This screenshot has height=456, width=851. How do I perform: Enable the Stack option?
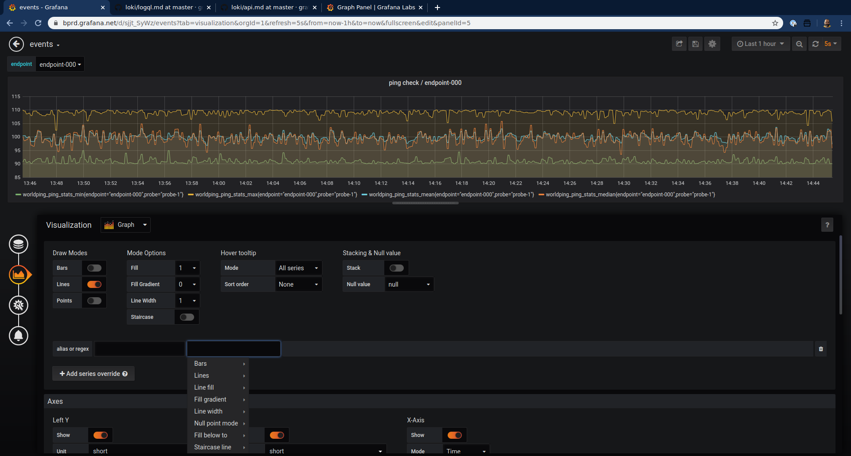(x=396, y=268)
